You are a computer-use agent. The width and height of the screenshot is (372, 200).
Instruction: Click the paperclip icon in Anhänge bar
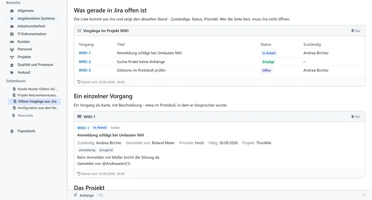(x=75, y=195)
